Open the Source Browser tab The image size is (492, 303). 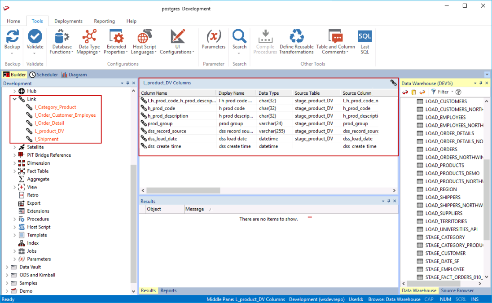tap(457, 291)
